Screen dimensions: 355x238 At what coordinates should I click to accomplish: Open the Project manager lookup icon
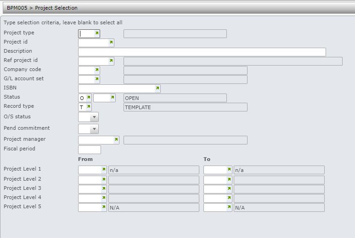(x=116, y=140)
